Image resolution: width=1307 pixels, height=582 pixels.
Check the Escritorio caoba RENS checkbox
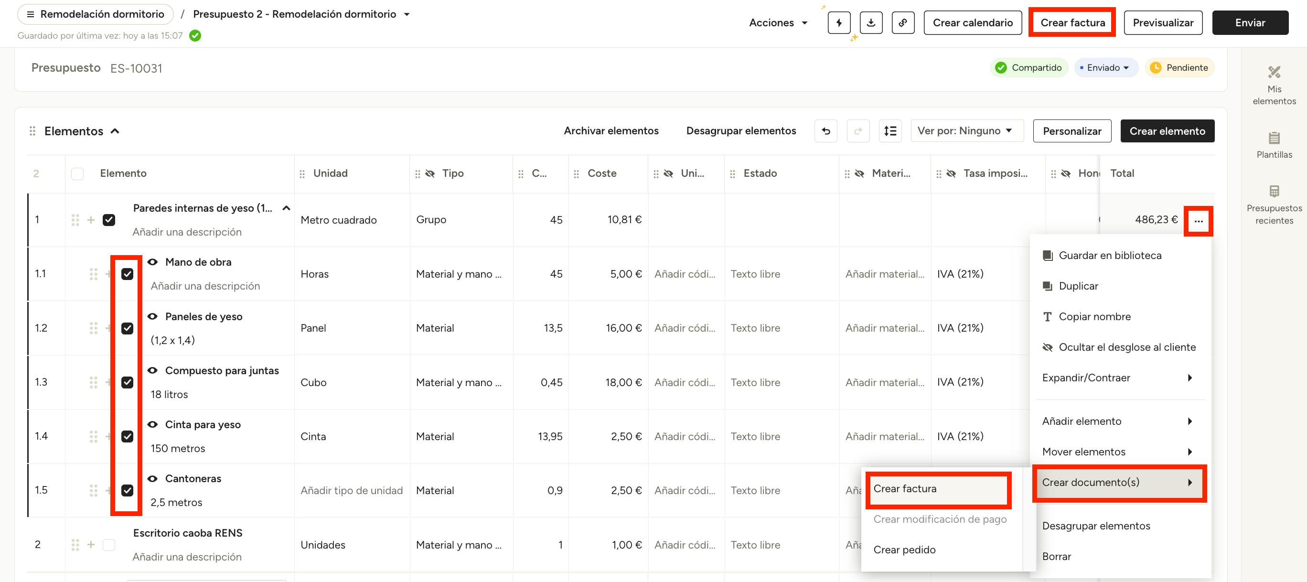(108, 544)
